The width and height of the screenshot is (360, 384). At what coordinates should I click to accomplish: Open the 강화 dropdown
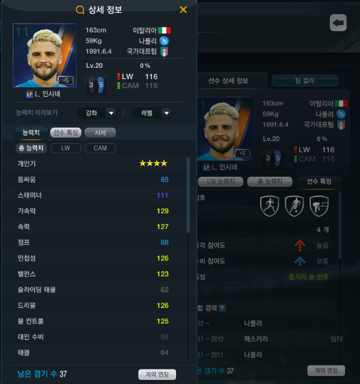(97, 113)
